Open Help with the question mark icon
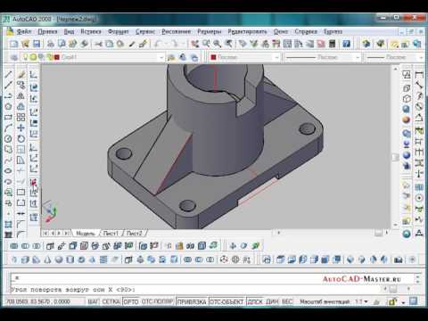This screenshot has width=428, height=321. pyautogui.click(x=346, y=44)
